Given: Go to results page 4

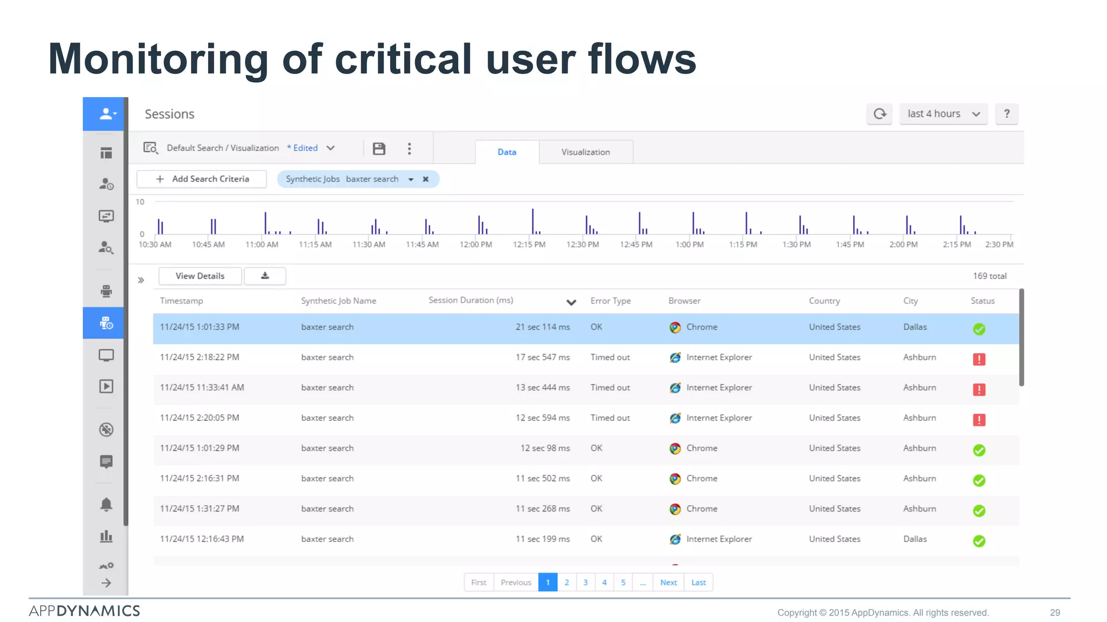Looking at the screenshot, I should coord(604,583).
